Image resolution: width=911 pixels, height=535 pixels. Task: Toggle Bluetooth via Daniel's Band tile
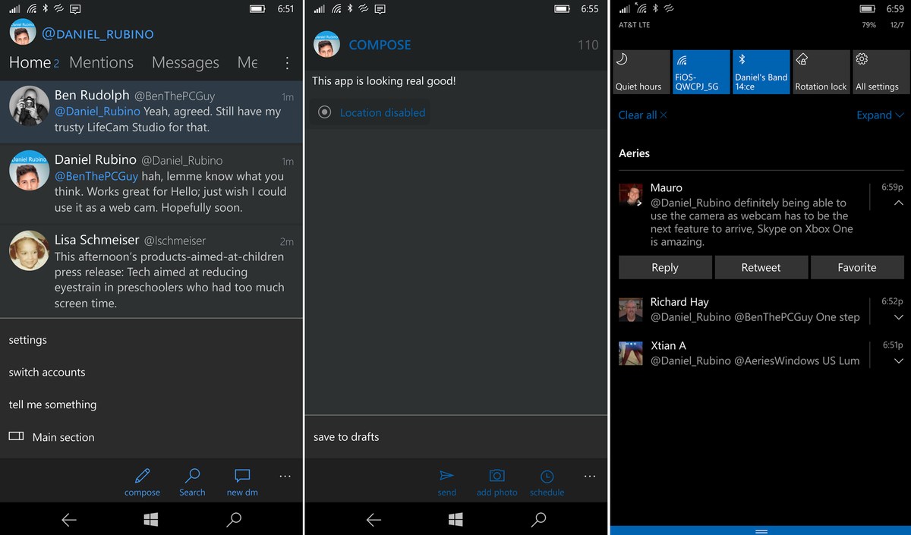coord(761,71)
